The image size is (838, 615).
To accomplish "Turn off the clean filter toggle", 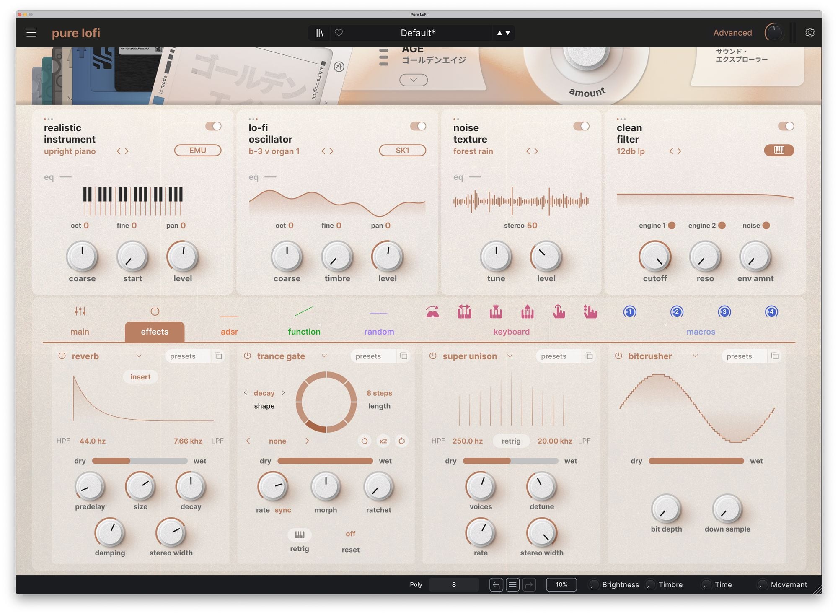I will point(786,126).
